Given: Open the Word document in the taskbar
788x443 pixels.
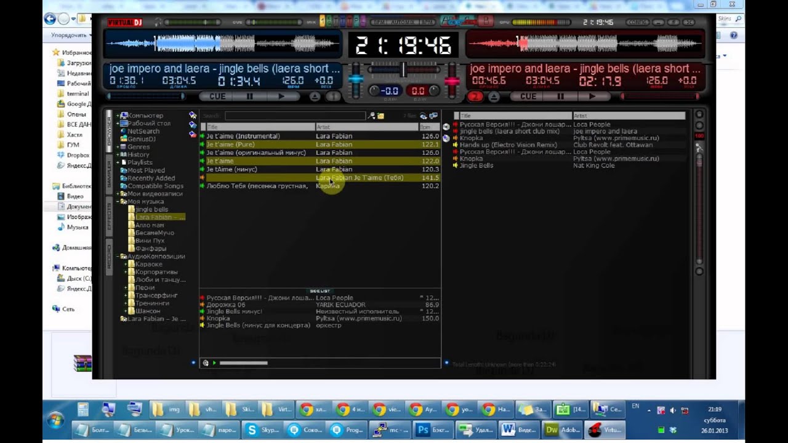Looking at the screenshot, I should tap(519, 430).
